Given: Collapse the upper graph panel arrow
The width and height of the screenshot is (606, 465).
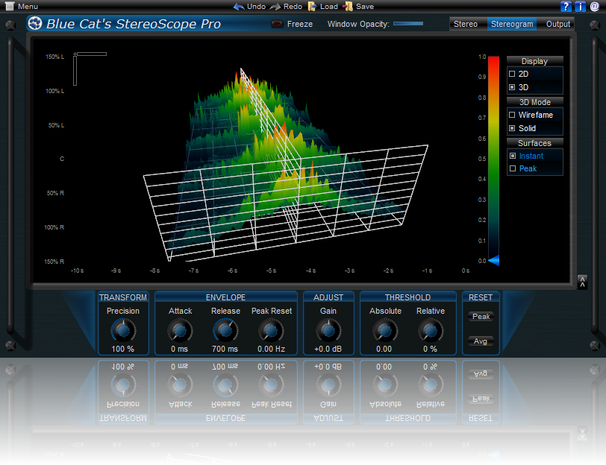Looking at the screenshot, I should pos(582,281).
